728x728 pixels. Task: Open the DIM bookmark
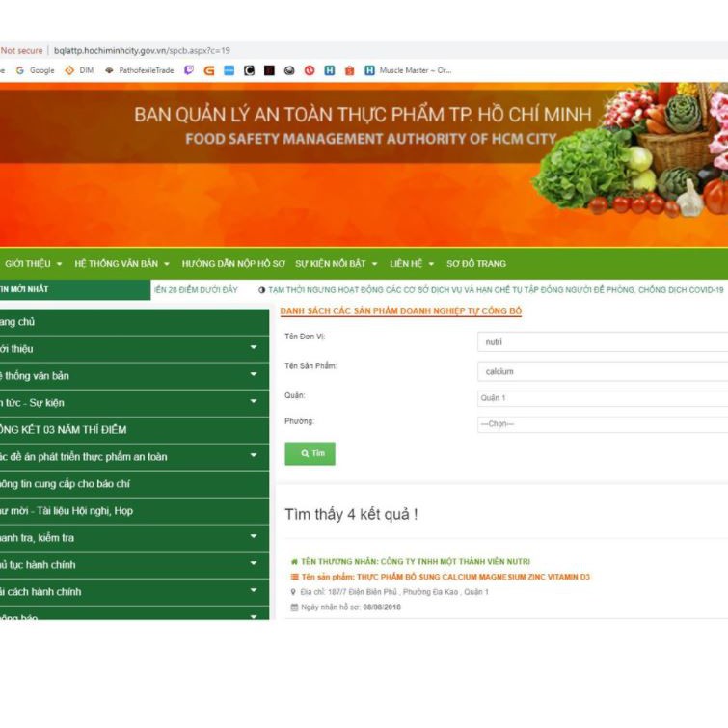pos(80,70)
